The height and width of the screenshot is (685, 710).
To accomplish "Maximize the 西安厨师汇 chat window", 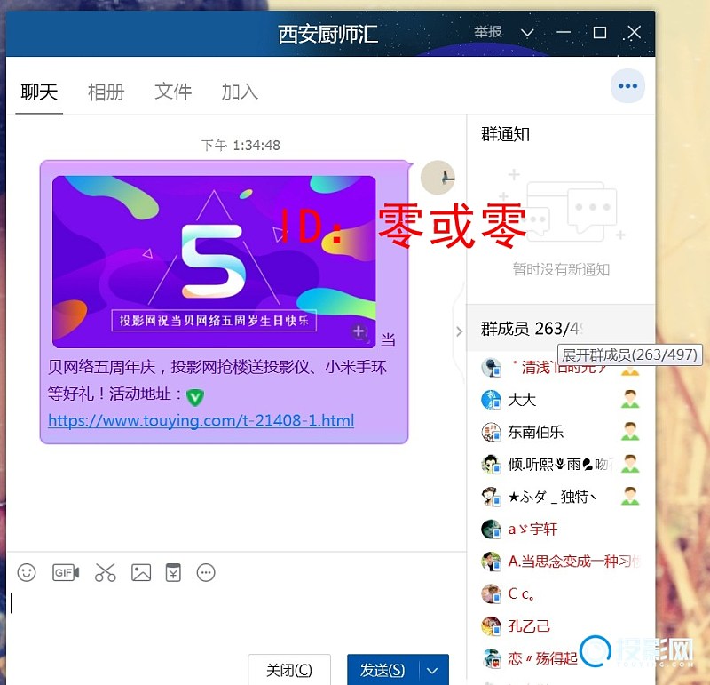I will point(600,32).
